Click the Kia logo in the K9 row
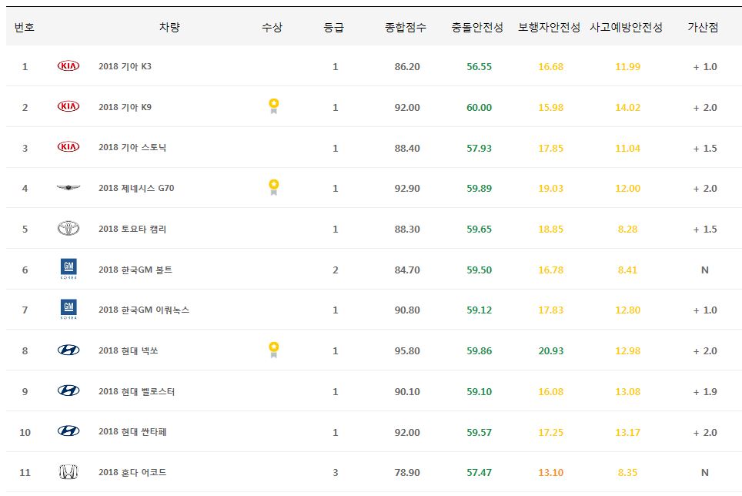This screenshot has width=742, height=496. coord(69,106)
